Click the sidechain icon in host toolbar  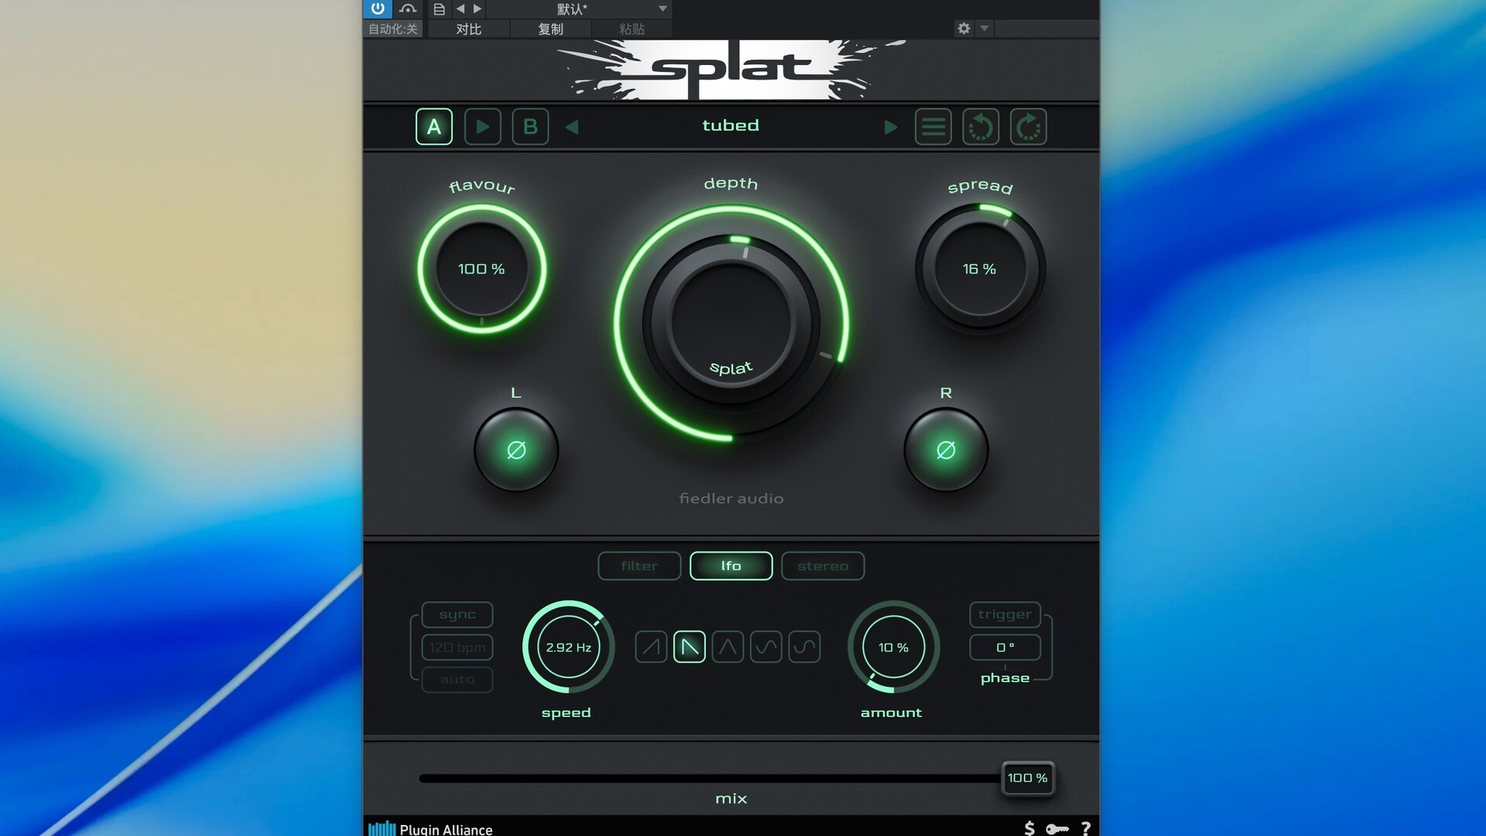pos(408,9)
